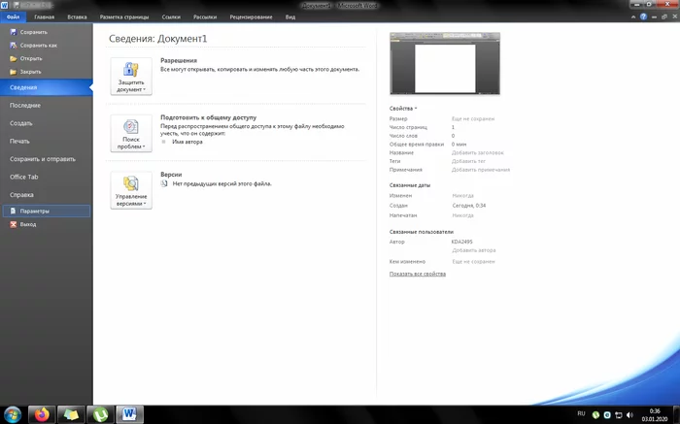Click the Разрешения heading

pos(179,60)
